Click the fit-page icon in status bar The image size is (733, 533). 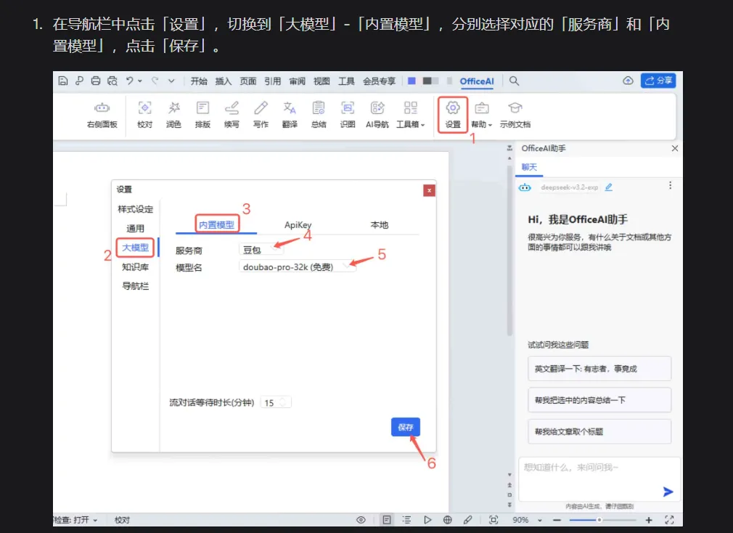click(x=494, y=520)
